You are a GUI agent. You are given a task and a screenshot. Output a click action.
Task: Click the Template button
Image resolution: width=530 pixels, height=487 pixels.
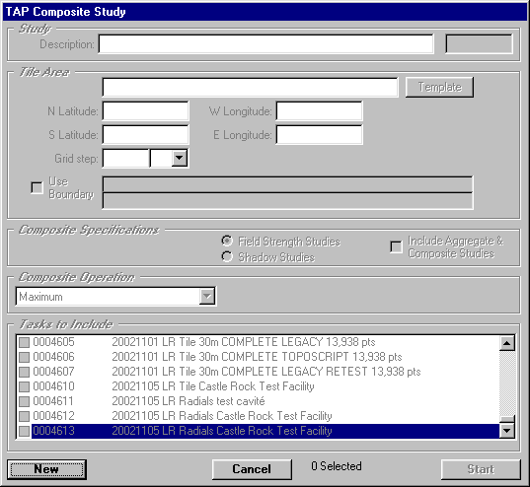point(439,87)
